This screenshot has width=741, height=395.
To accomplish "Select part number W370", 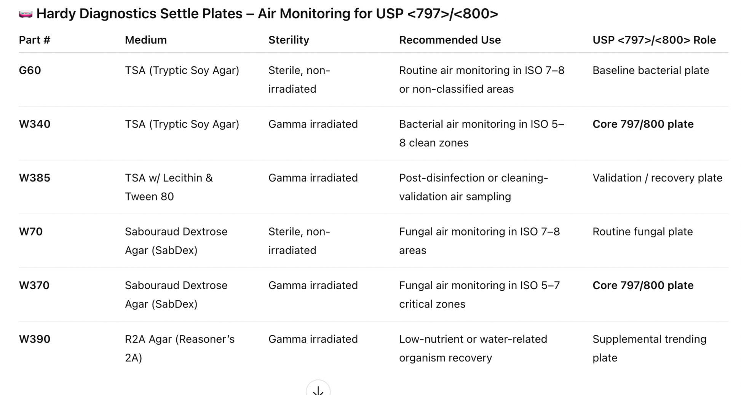I will (34, 285).
